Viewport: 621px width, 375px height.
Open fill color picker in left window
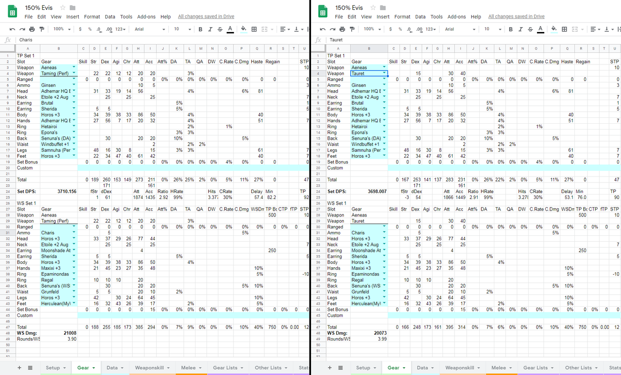coord(244,29)
